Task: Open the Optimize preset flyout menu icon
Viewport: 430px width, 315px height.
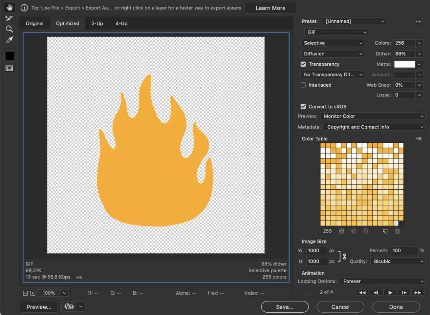Action: tap(418, 21)
